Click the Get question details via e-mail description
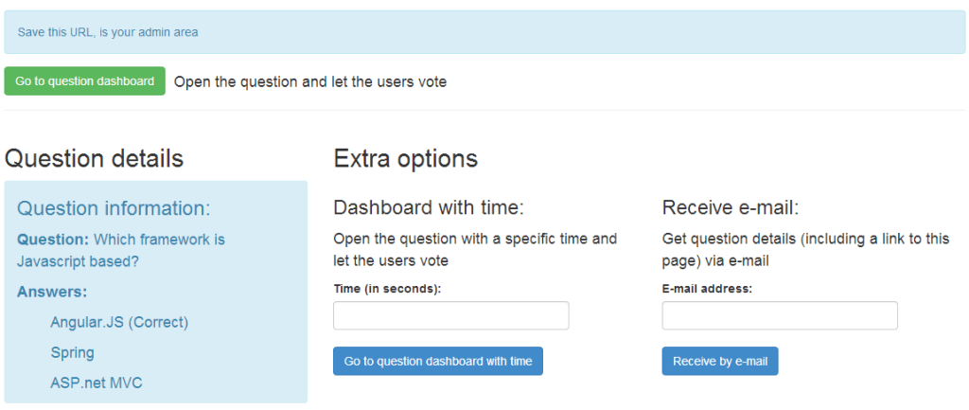This screenshot has width=969, height=410. 804,249
